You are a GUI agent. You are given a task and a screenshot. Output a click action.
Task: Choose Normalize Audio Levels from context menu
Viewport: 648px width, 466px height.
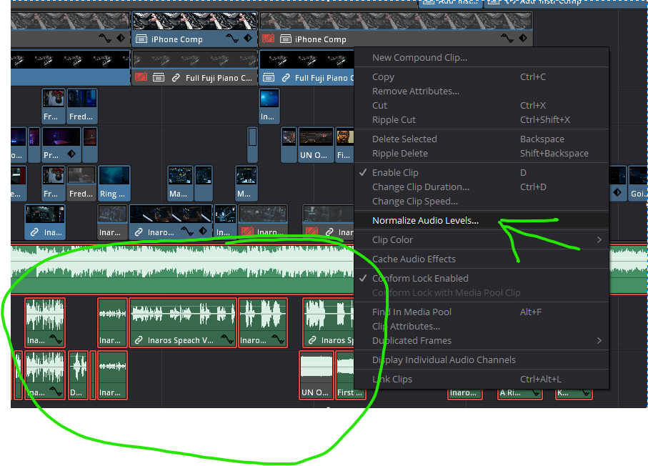[x=425, y=221]
